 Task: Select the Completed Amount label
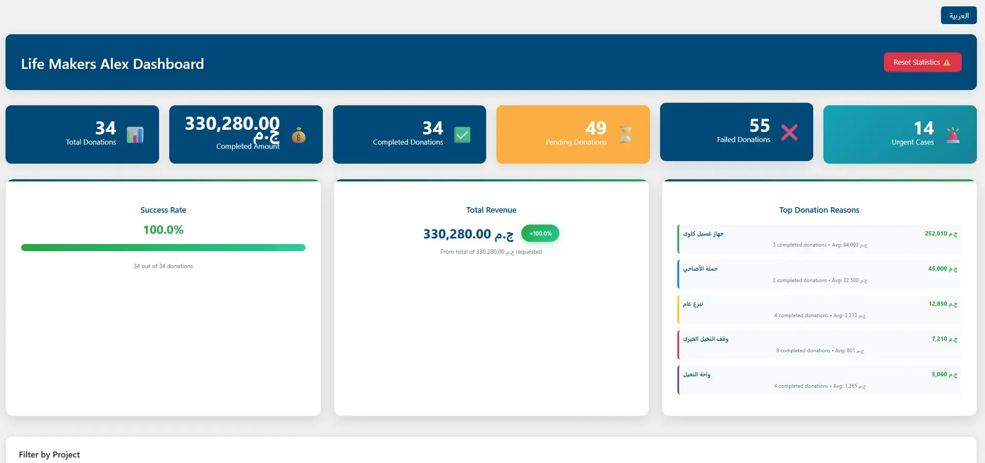(x=248, y=146)
